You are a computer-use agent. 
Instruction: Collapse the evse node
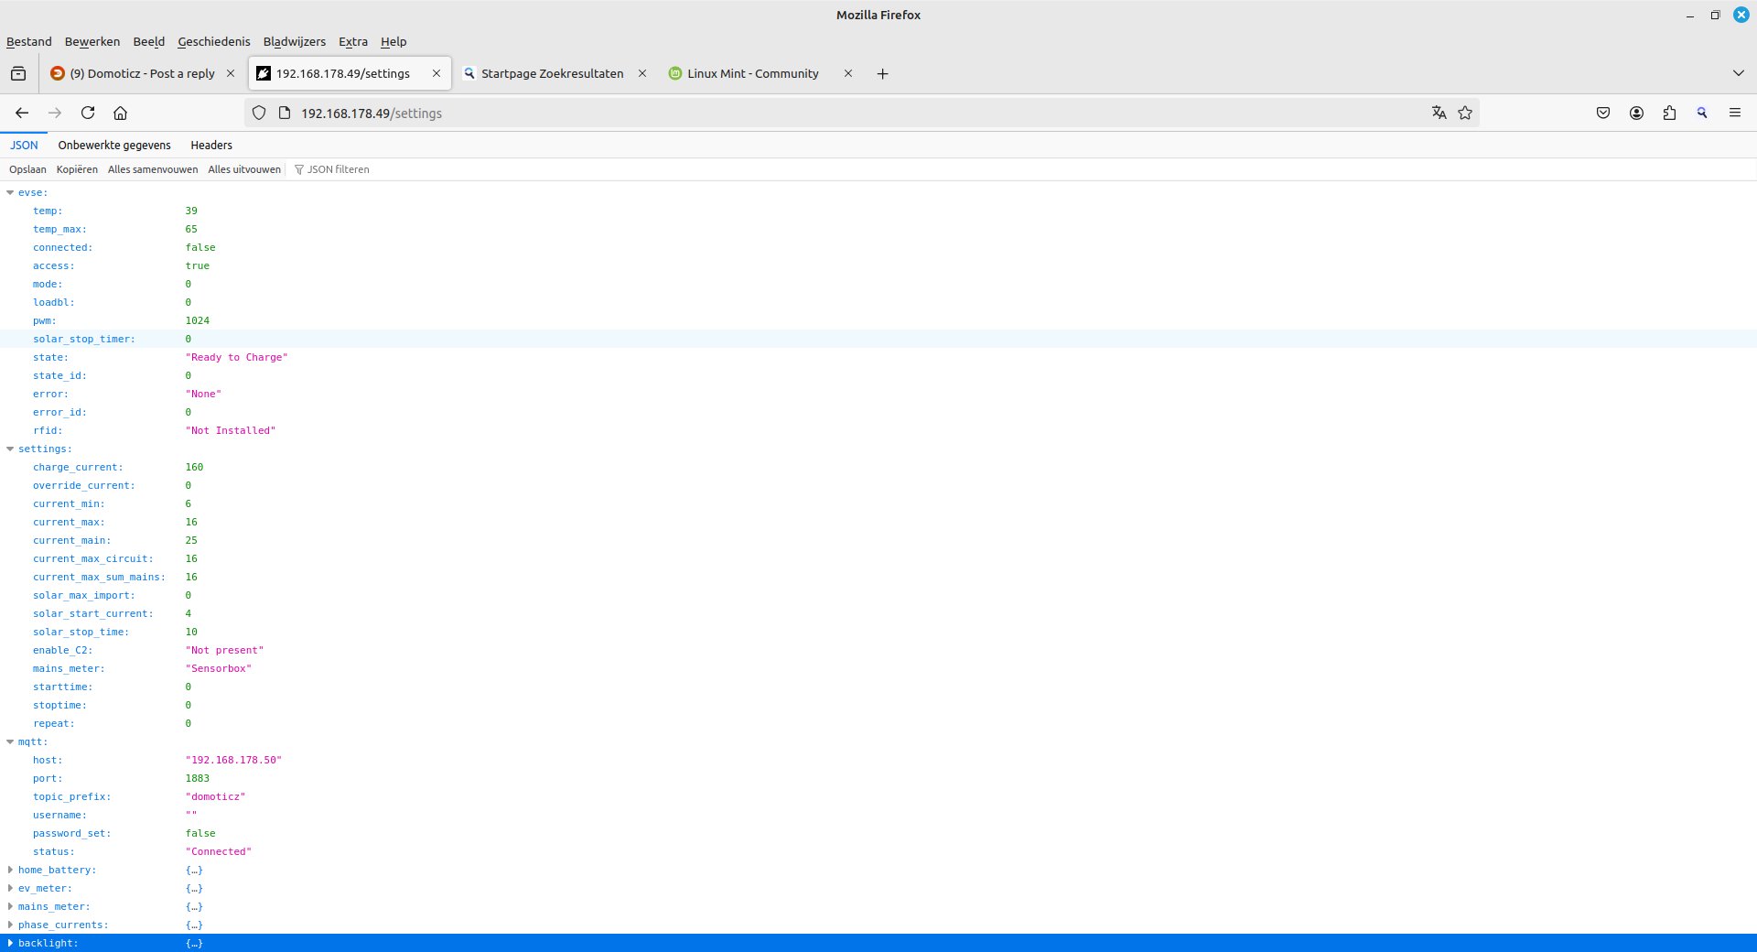point(10,192)
